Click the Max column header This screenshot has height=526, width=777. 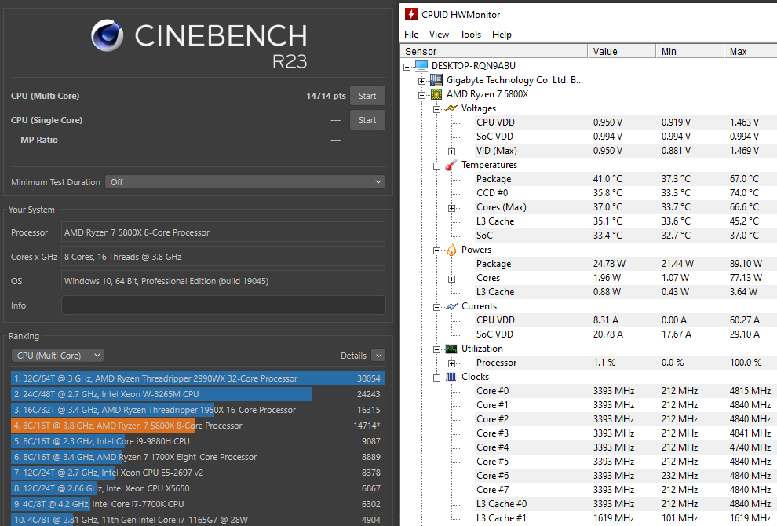coord(751,51)
